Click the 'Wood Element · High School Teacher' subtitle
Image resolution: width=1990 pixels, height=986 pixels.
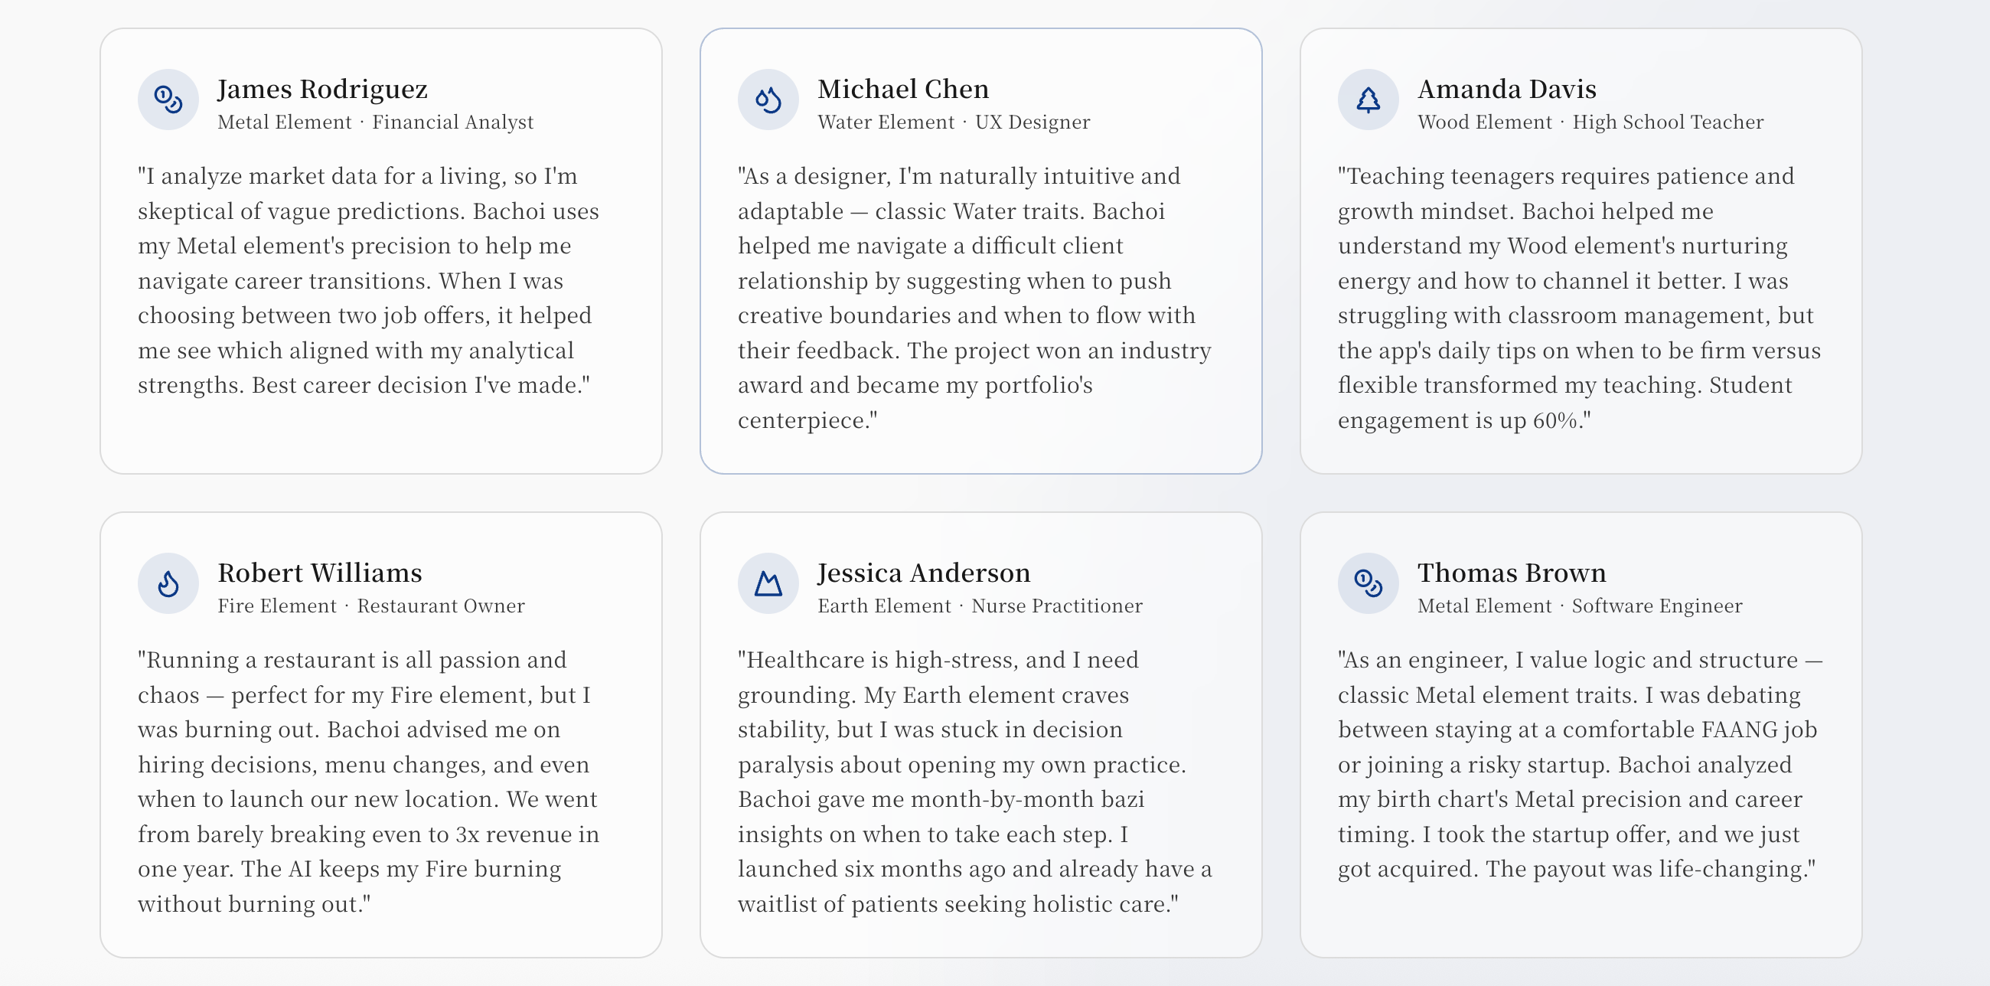coord(1590,122)
